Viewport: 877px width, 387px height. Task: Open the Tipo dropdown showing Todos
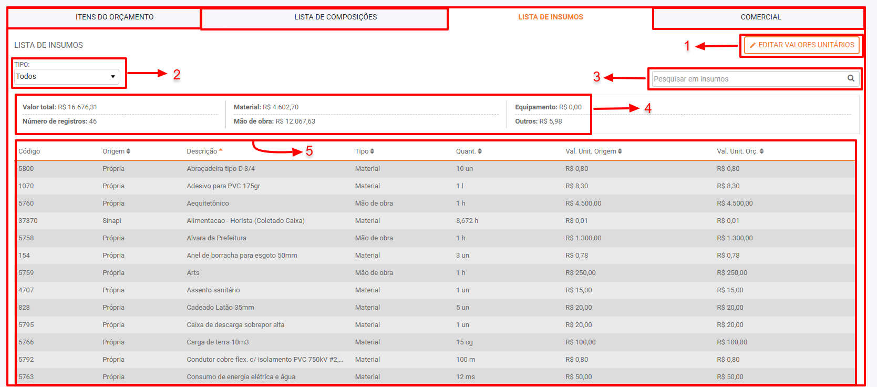[66, 77]
